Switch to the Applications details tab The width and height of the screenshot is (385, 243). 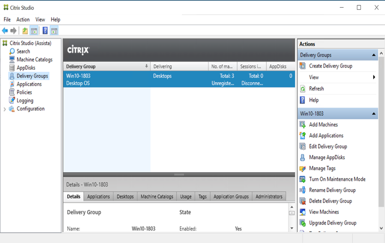click(x=99, y=197)
